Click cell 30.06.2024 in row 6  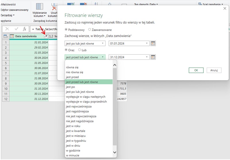[x=29, y=68]
